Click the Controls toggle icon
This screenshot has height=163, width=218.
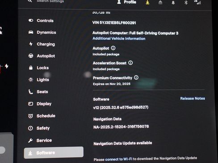coord(31,20)
